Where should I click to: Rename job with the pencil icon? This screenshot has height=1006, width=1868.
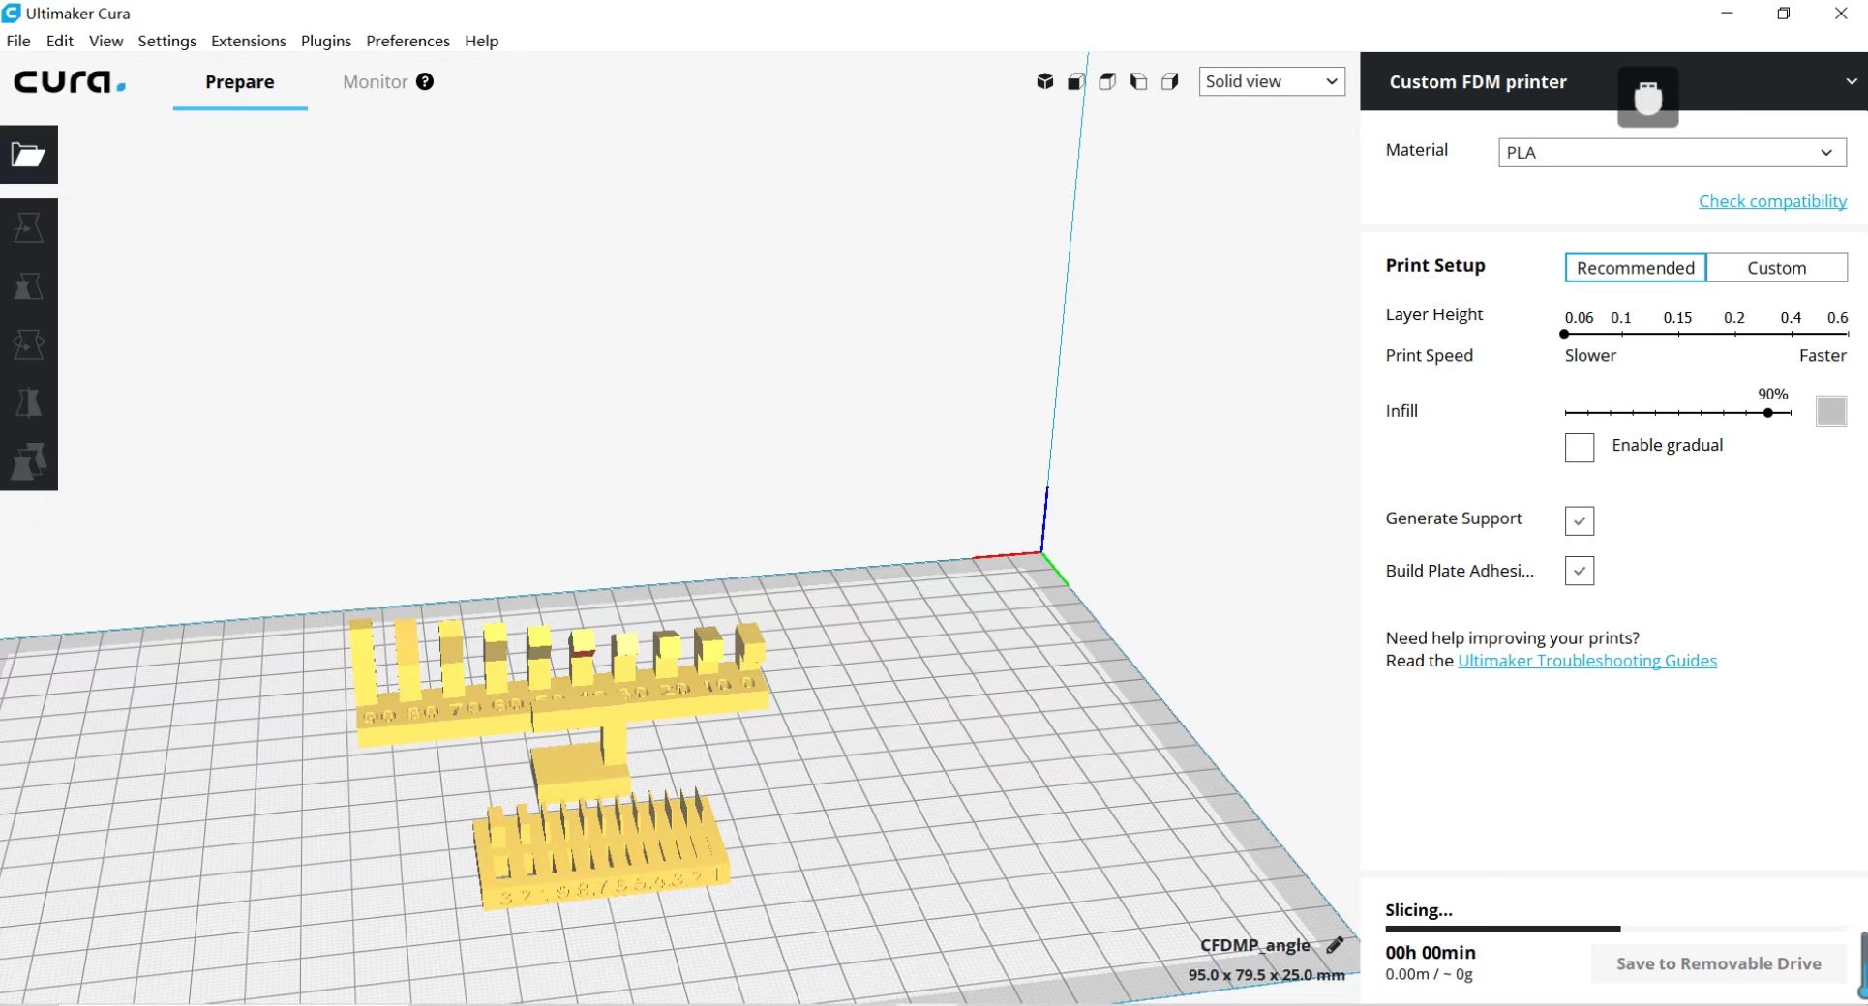click(x=1335, y=945)
